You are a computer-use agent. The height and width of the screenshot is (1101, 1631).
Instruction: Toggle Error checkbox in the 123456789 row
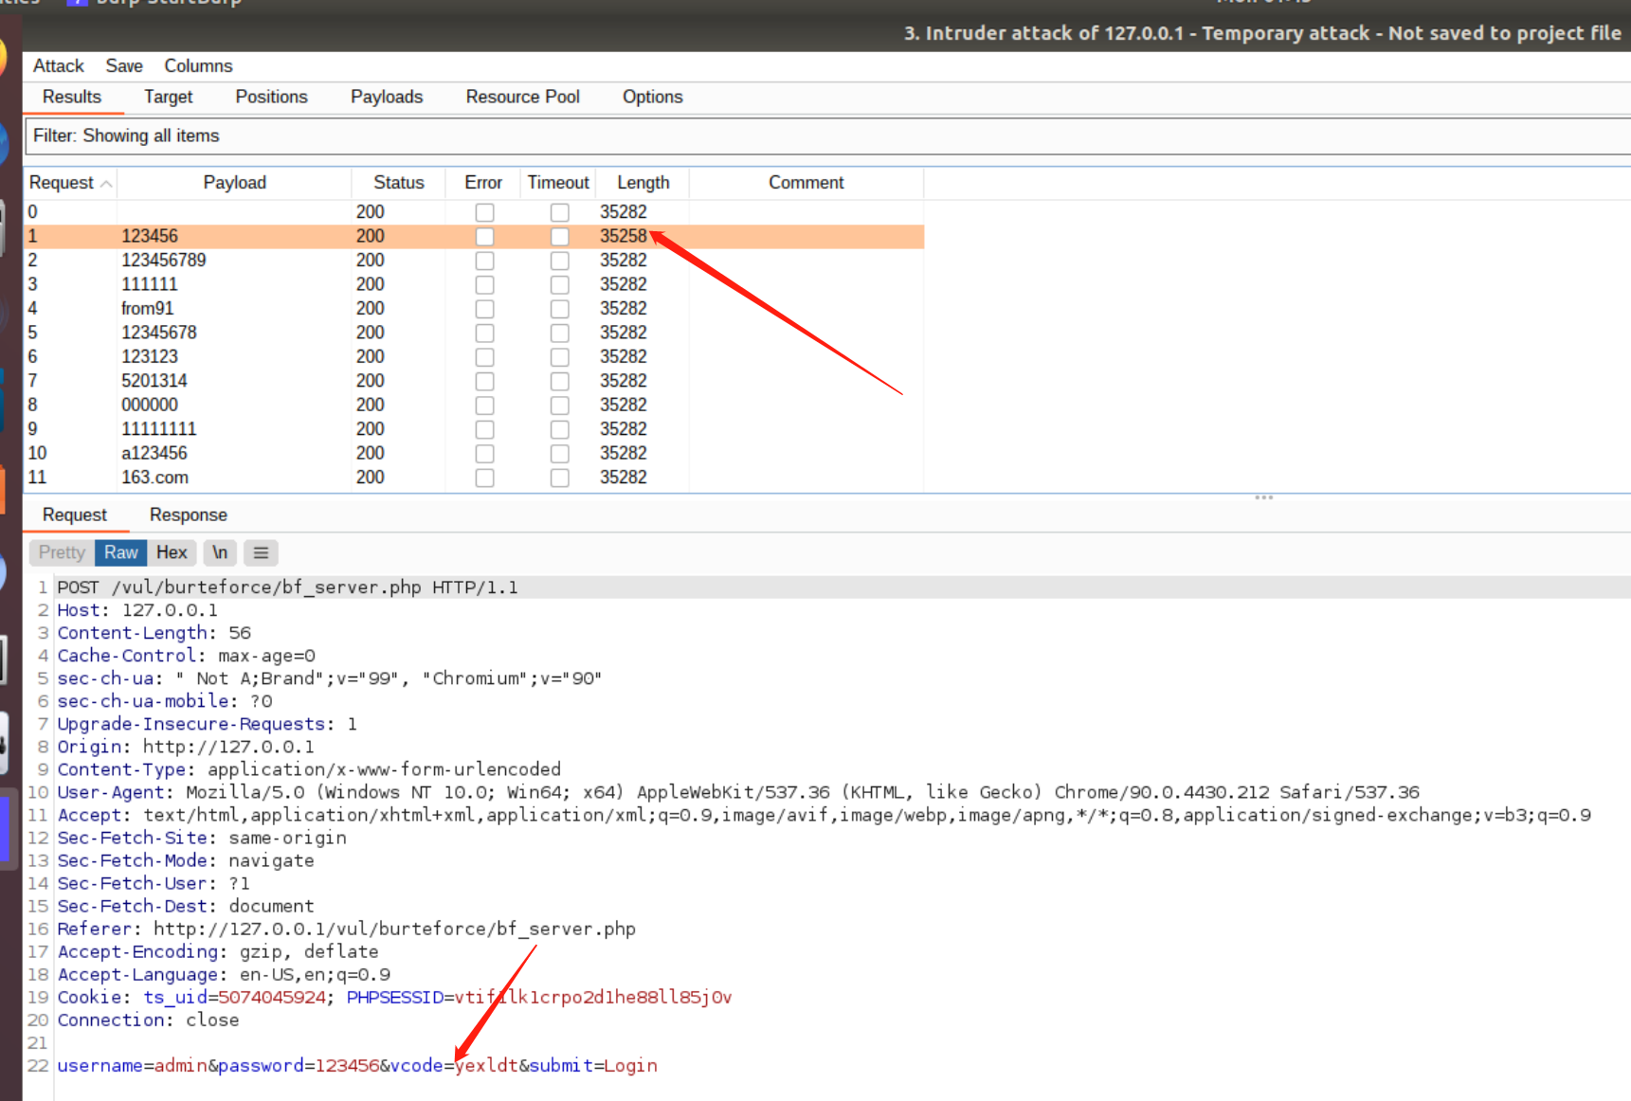point(484,261)
